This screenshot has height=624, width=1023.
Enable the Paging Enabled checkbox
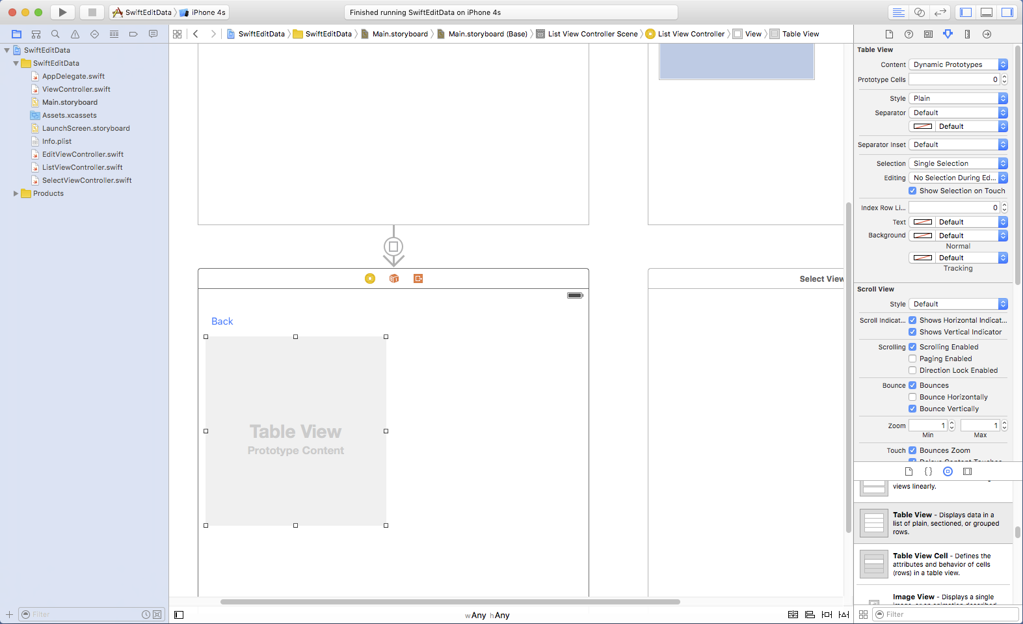[x=912, y=359]
